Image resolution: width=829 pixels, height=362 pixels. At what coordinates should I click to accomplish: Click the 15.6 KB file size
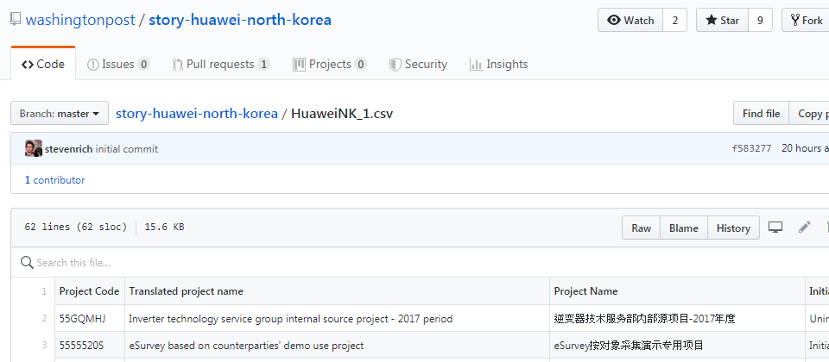coord(164,228)
